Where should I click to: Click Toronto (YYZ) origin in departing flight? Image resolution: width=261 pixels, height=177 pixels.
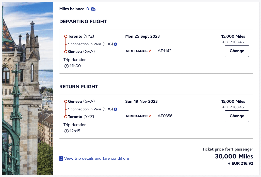(x=81, y=36)
